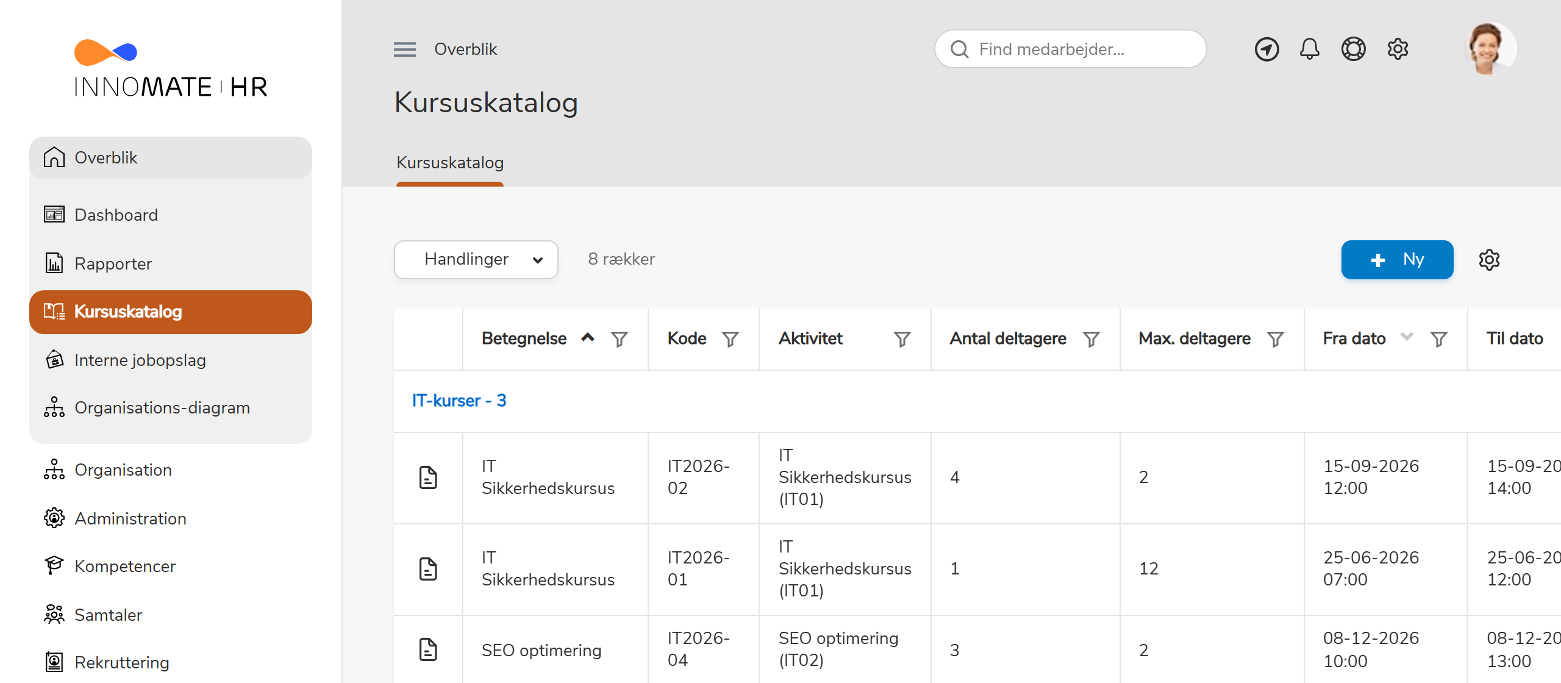This screenshot has height=683, width=1561.
Task: Filter the Kode column
Action: pos(730,339)
